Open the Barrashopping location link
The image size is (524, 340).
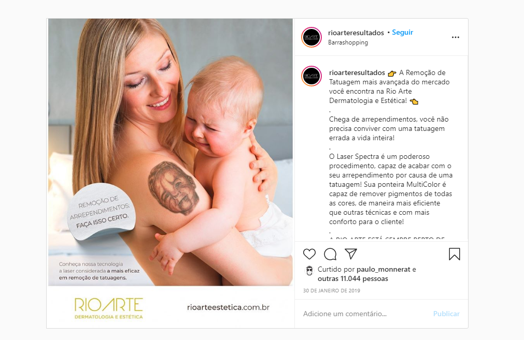click(x=348, y=42)
